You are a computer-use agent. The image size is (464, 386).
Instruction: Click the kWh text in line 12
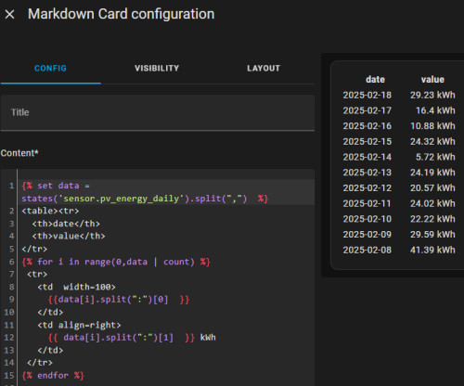(x=208, y=338)
